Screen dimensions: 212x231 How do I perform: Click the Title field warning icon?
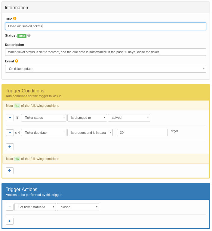click(x=15, y=19)
